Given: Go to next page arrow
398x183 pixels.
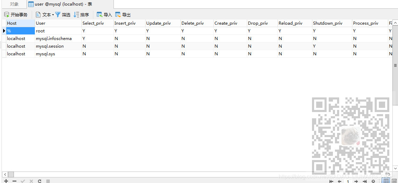Looking at the screenshot, I should pos(356,181).
